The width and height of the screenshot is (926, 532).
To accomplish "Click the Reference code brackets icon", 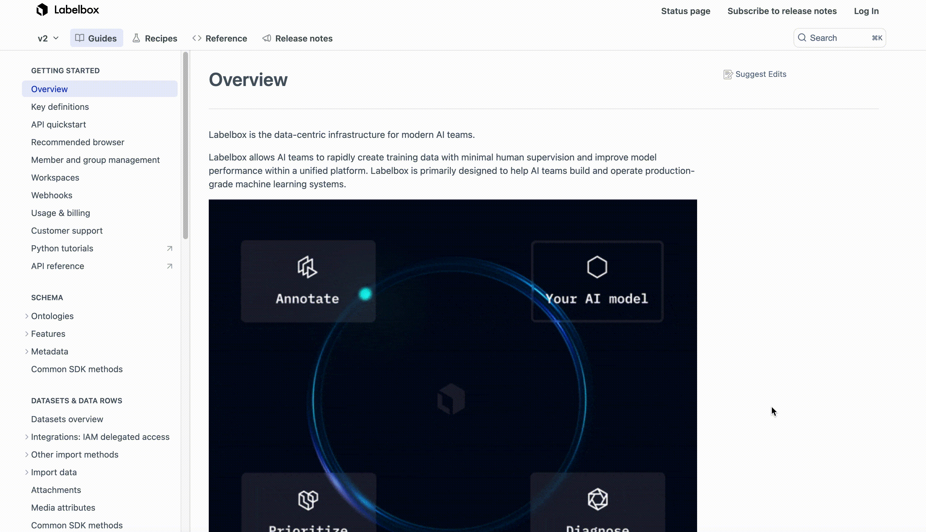I will click(x=197, y=38).
